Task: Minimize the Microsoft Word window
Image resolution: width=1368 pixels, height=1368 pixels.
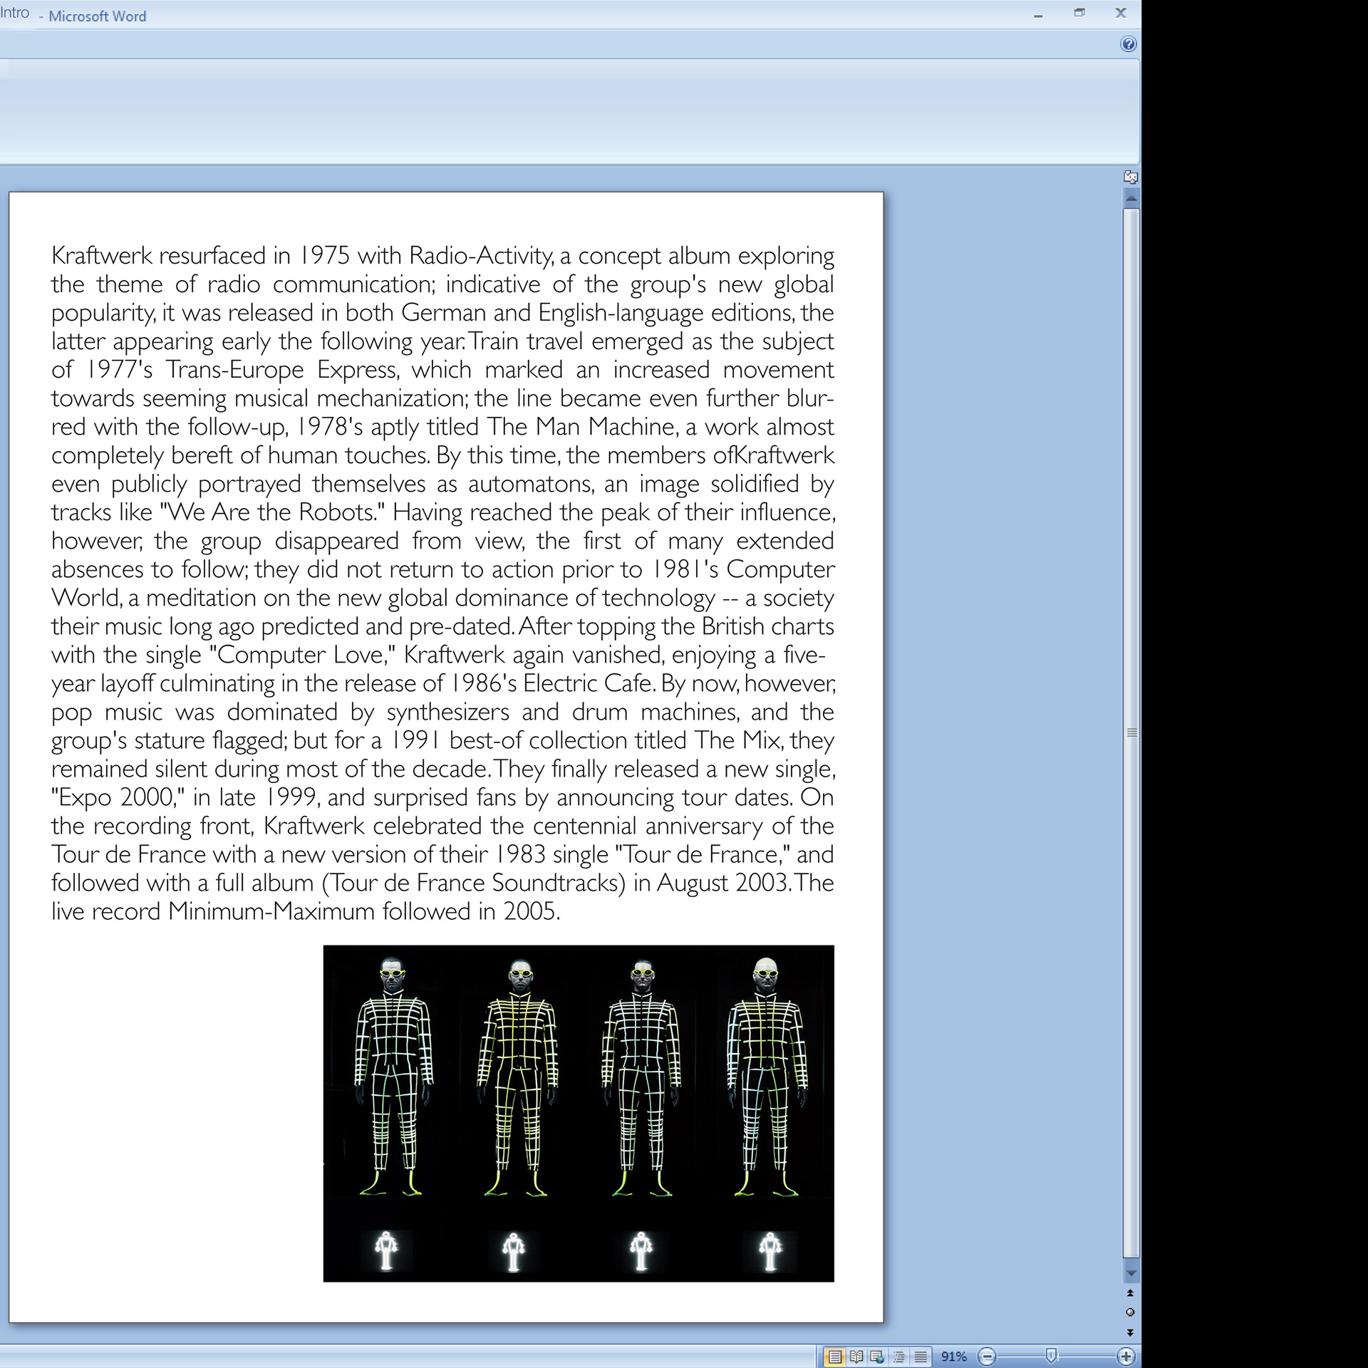Action: coord(1038,15)
